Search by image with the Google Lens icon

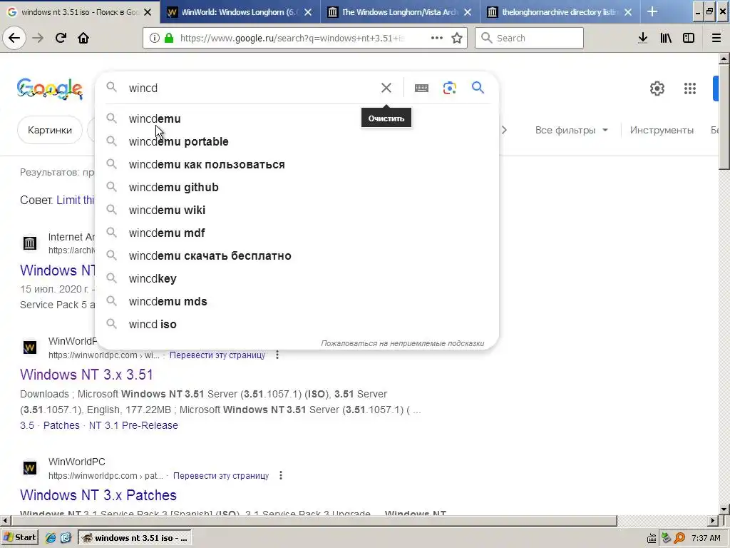tap(449, 88)
